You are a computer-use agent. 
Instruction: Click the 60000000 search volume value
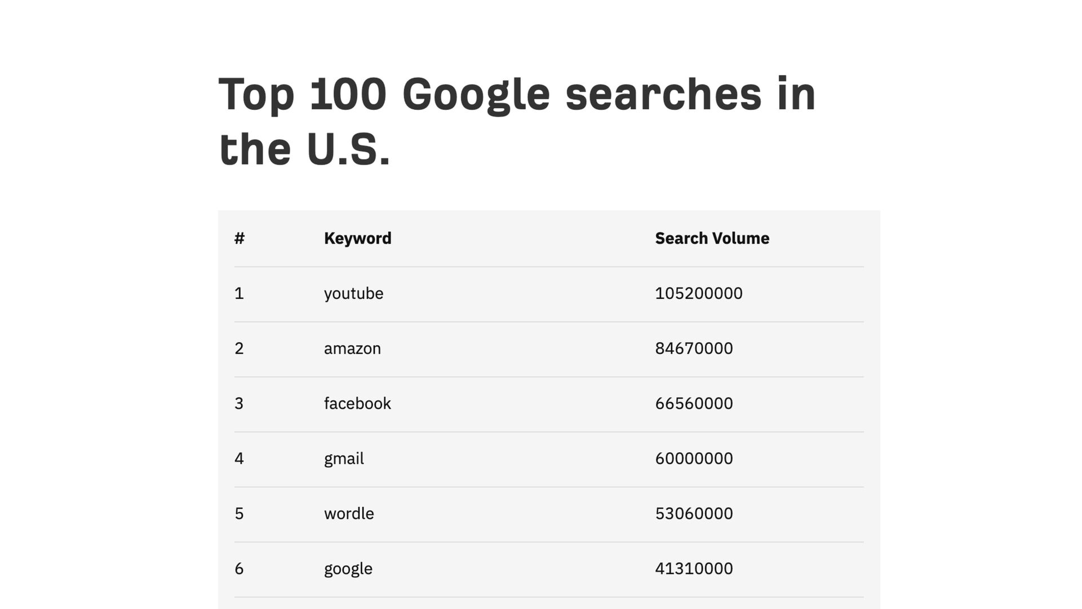(x=694, y=458)
